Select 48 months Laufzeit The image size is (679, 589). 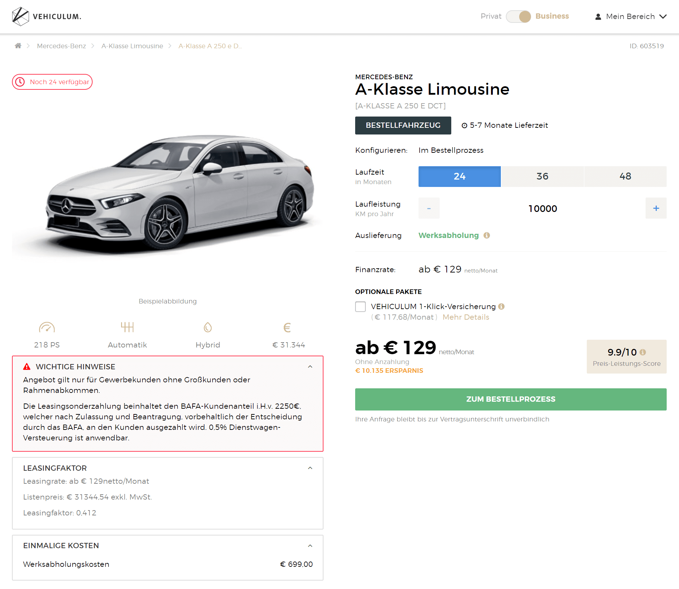[x=625, y=176]
